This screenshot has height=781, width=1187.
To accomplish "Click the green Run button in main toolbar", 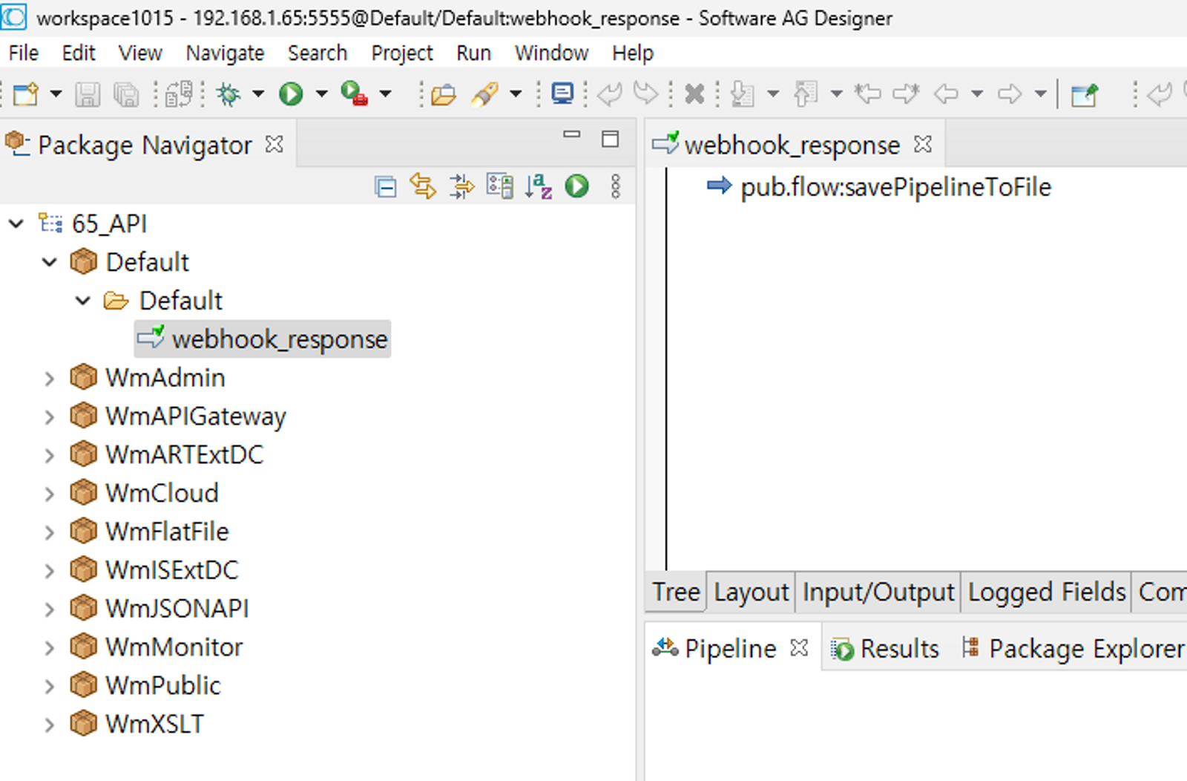I will coord(291,94).
